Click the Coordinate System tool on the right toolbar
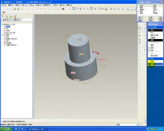 140,36
